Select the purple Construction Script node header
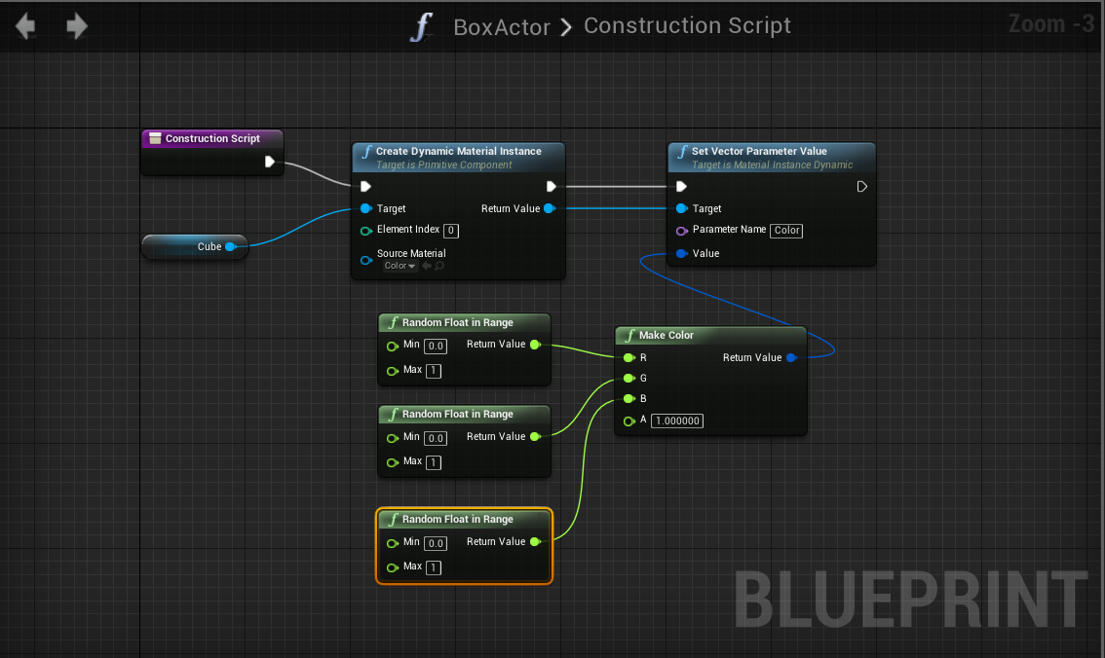 212,138
